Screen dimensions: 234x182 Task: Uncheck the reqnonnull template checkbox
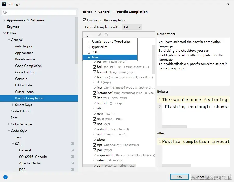pos(95,155)
